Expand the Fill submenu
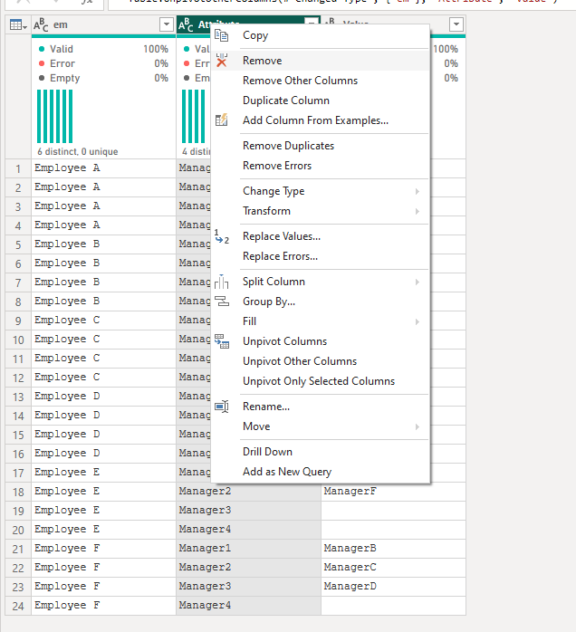 [x=418, y=321]
